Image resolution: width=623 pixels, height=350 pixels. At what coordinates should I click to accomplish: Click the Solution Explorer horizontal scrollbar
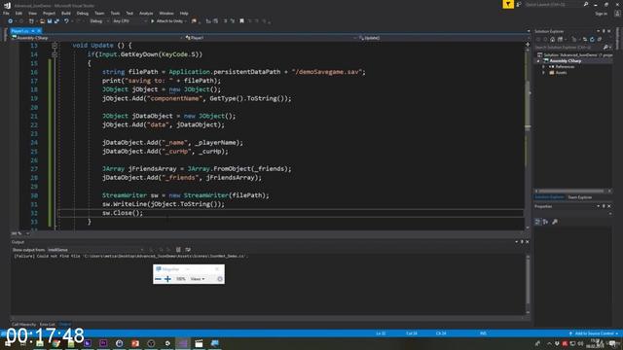570,191
